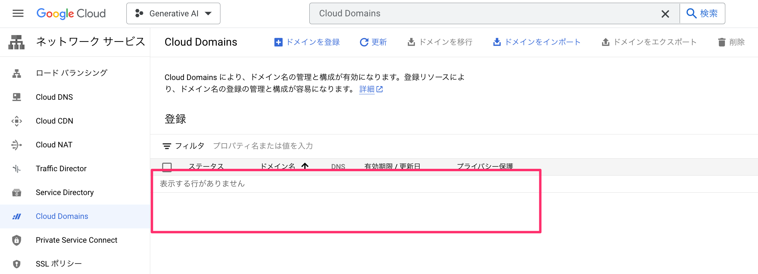Click the 検索 search button

702,13
